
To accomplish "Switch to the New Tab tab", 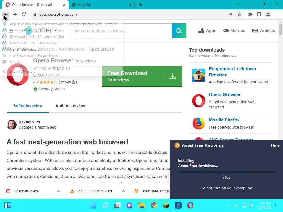I will coord(102,5).
